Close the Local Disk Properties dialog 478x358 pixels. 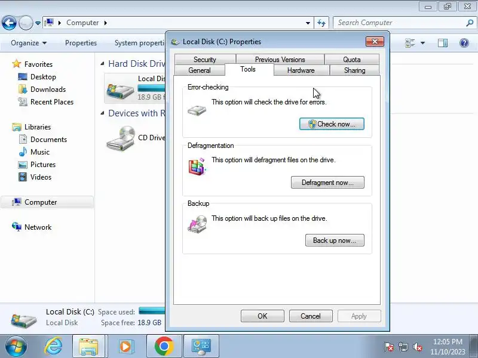pos(375,41)
